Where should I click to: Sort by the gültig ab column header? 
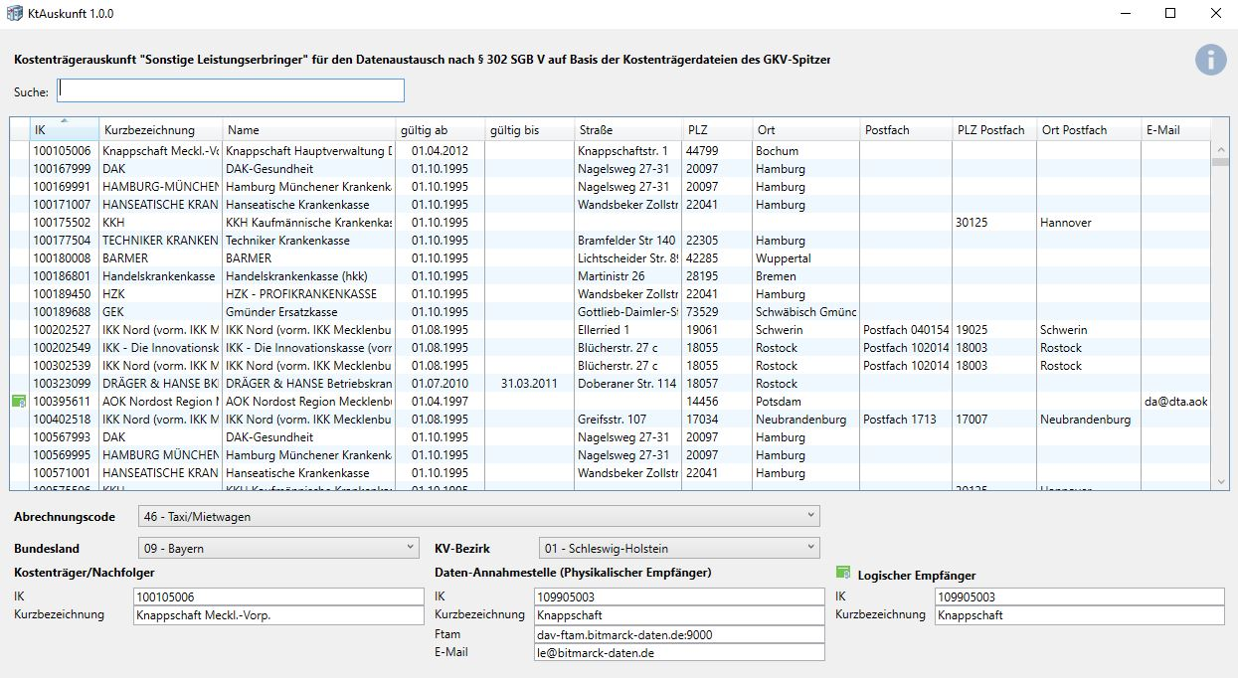441,129
